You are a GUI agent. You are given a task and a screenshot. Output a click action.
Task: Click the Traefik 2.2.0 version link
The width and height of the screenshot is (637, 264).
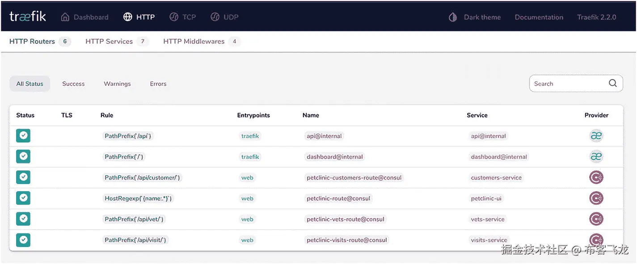click(596, 17)
